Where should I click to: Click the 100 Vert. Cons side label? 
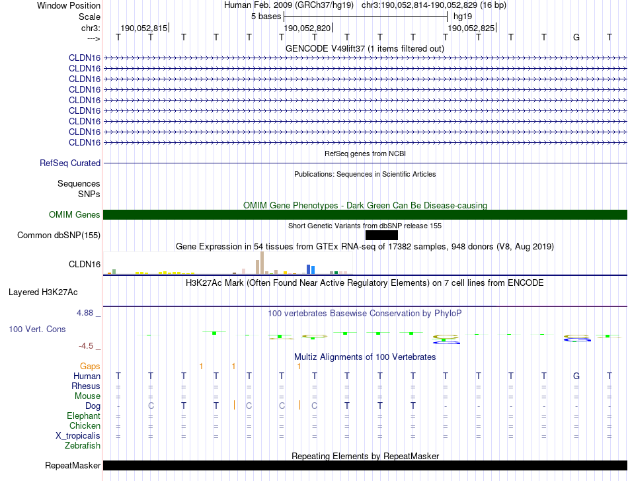pyautogui.click(x=37, y=329)
